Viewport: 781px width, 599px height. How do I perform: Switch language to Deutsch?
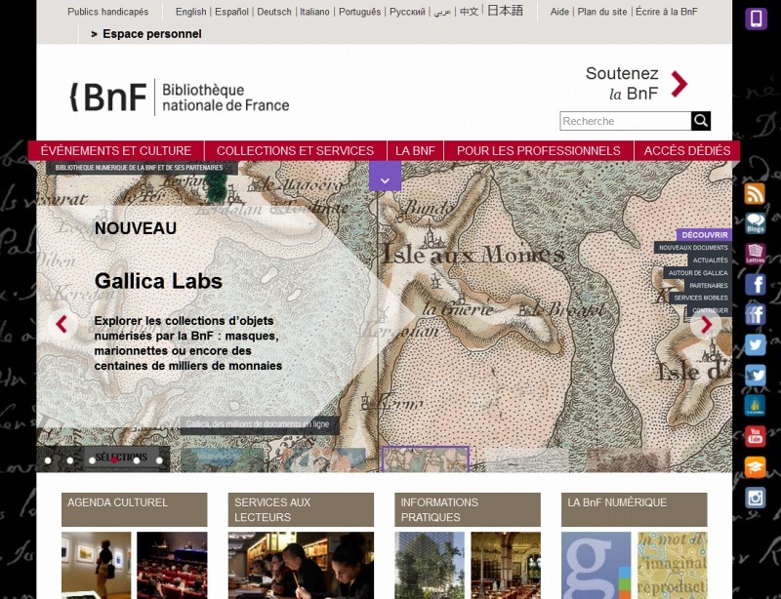274,12
